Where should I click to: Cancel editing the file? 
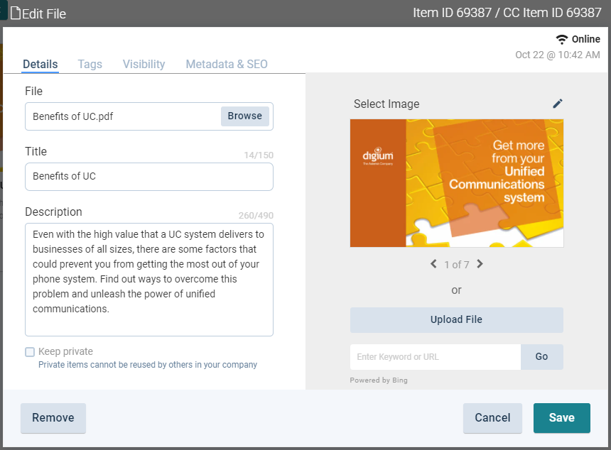(x=492, y=418)
